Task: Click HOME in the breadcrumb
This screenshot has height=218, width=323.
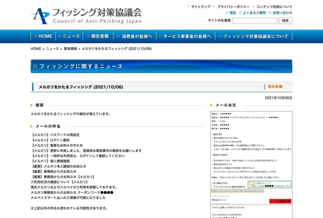Action: [36, 49]
